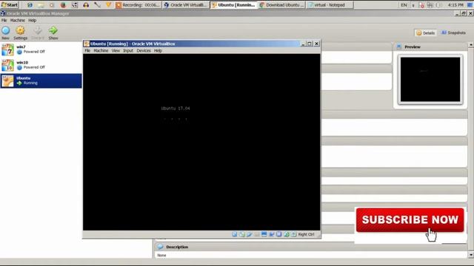Click scrollbar up arrow in details pane
Image resolution: width=474 pixels, height=266 pixels.
coord(471,44)
